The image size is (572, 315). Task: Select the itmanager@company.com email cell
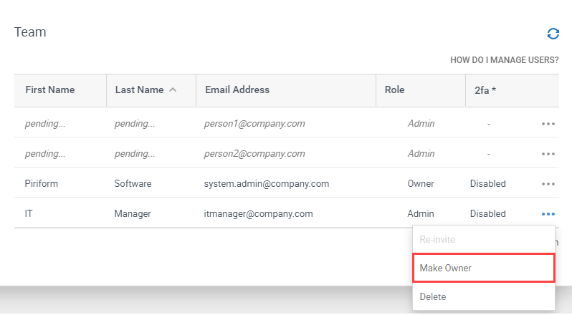click(x=258, y=214)
